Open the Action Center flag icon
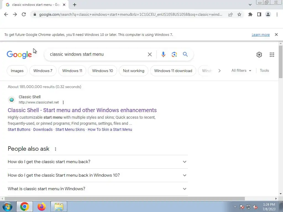Viewport: 283px width, 212px height. 242,207
